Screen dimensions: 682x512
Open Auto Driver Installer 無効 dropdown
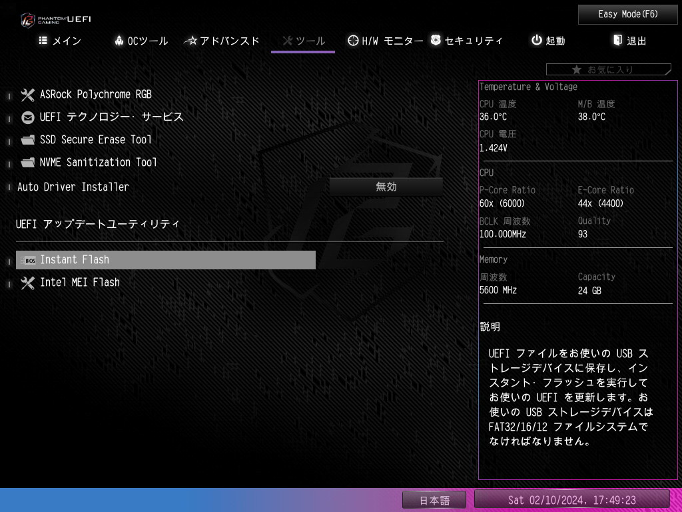click(x=386, y=187)
